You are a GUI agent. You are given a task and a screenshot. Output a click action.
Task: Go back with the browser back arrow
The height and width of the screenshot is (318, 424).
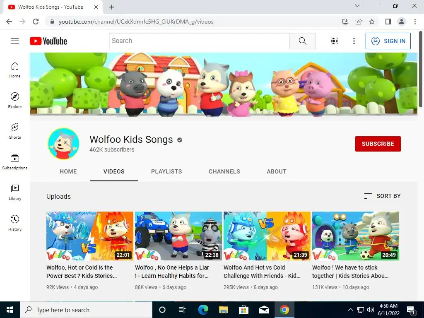pyautogui.click(x=9, y=22)
